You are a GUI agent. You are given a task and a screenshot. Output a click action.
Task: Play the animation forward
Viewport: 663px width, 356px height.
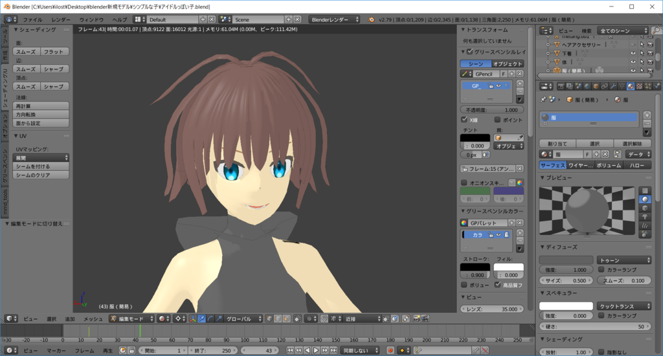coord(316,350)
